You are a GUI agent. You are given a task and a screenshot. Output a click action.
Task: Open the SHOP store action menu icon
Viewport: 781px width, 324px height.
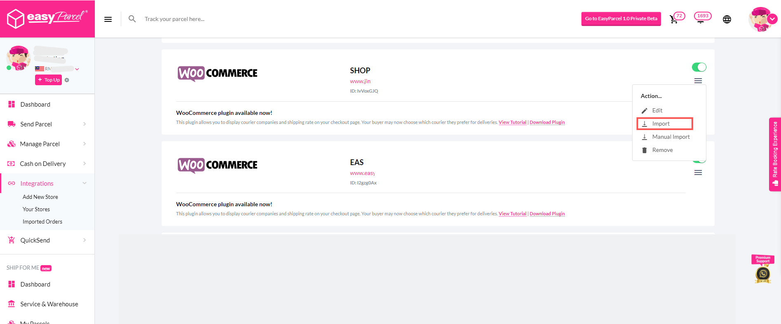pos(698,81)
